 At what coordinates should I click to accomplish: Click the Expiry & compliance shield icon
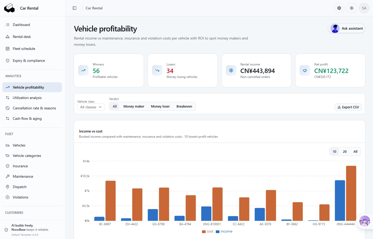click(x=8, y=61)
